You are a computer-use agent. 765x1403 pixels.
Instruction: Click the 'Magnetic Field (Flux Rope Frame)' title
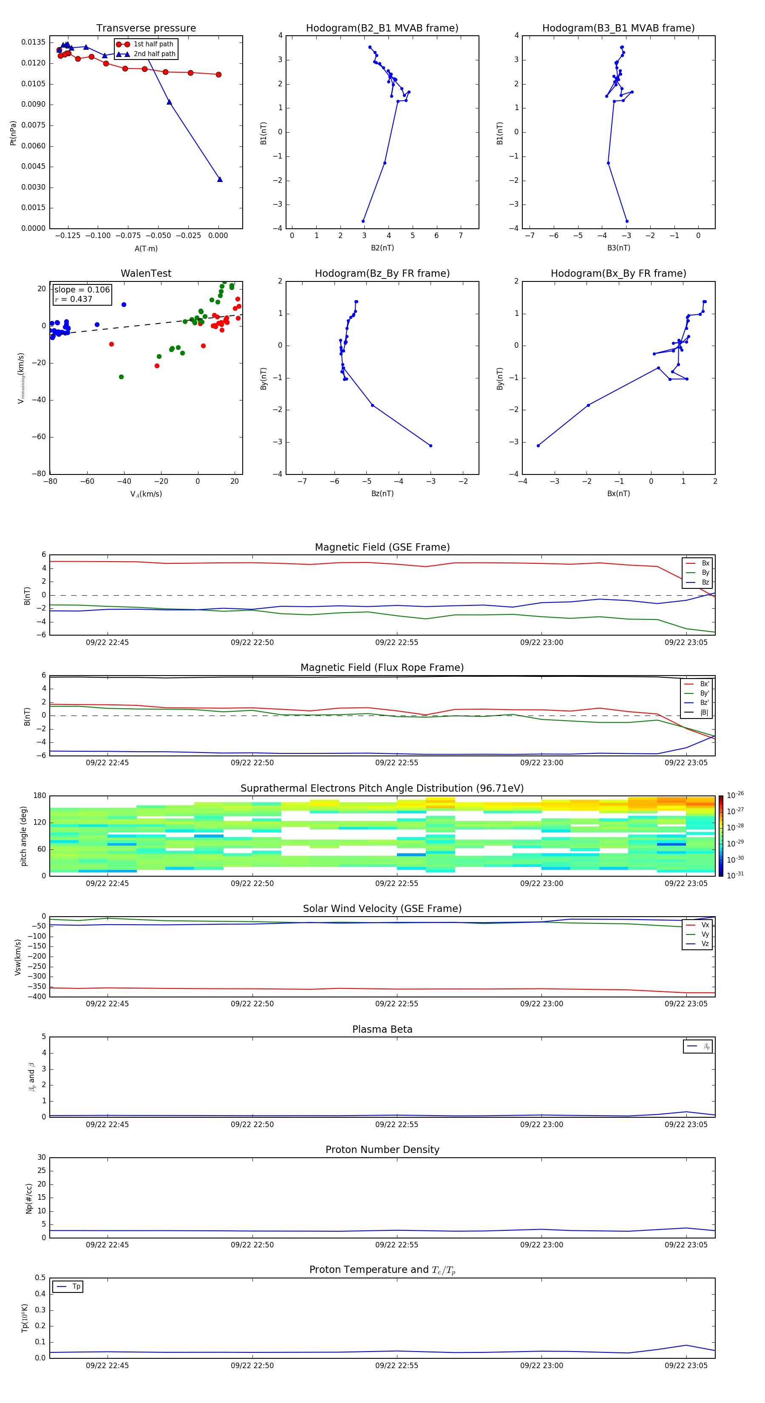[x=382, y=668]
